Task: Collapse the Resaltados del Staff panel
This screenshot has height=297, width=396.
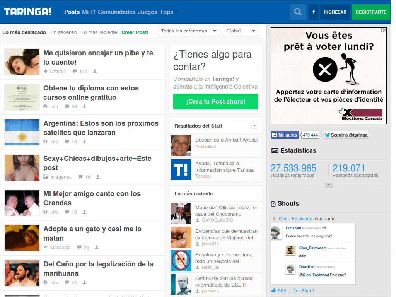Action: coord(254,126)
